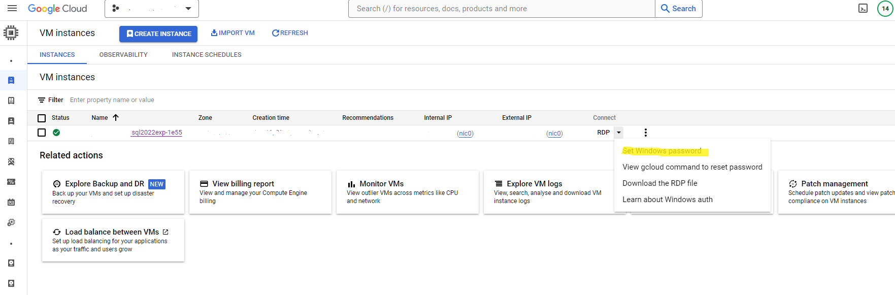Open the three-dot more actions menu
The image size is (895, 295).
(645, 133)
